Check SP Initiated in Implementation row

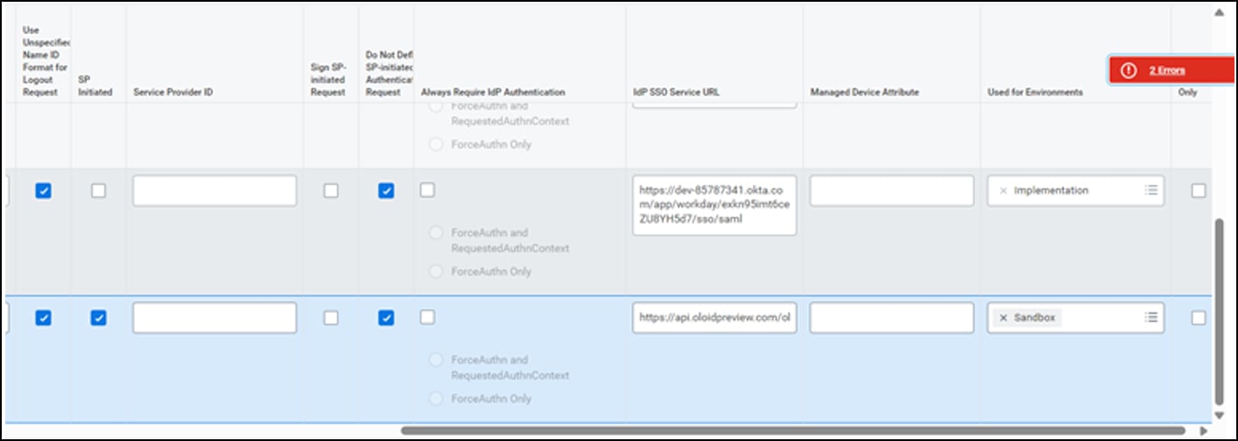point(99,190)
